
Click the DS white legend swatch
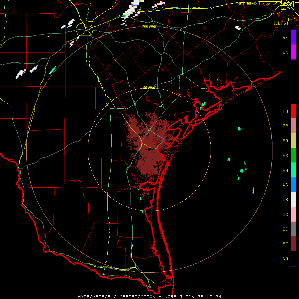293,199
